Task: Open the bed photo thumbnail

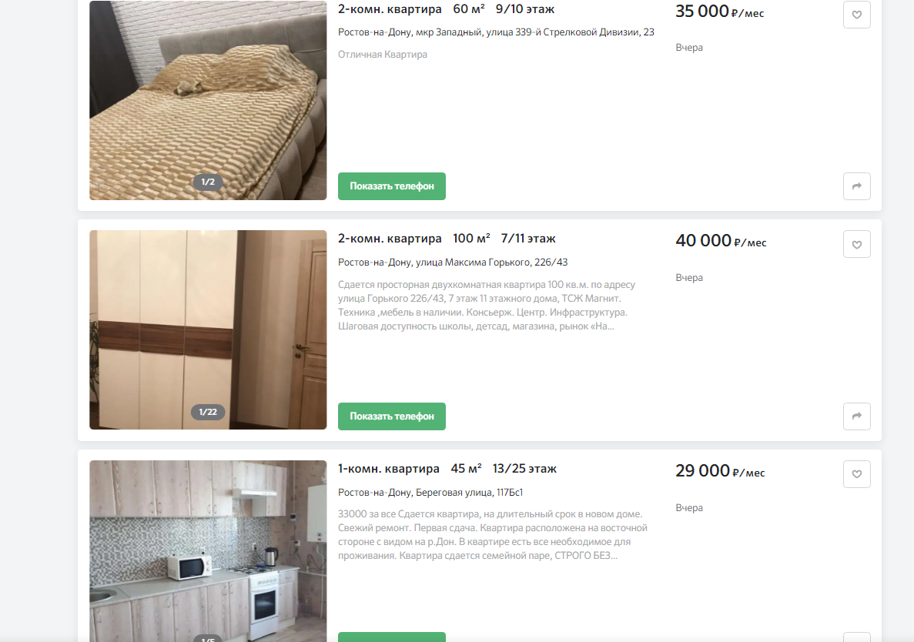Action: coord(208,100)
